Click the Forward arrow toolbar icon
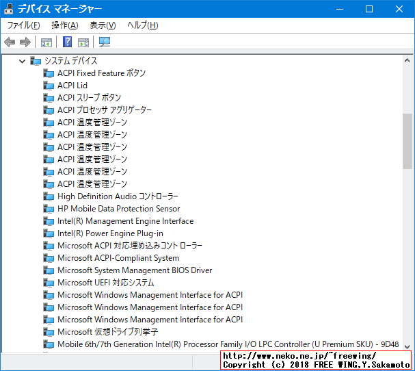Image resolution: width=415 pixels, height=371 pixels. (25, 42)
